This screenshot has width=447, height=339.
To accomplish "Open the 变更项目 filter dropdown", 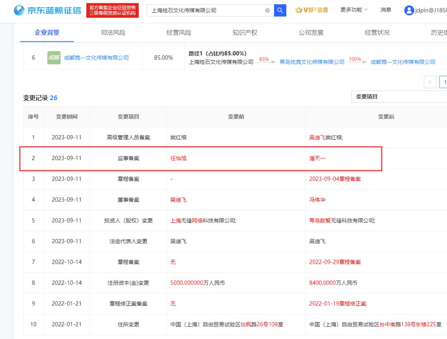I will (x=399, y=97).
